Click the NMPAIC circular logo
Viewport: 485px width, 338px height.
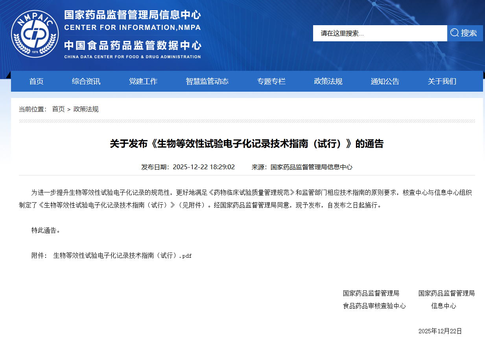coord(35,33)
